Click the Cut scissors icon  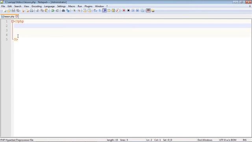tap(37, 11)
